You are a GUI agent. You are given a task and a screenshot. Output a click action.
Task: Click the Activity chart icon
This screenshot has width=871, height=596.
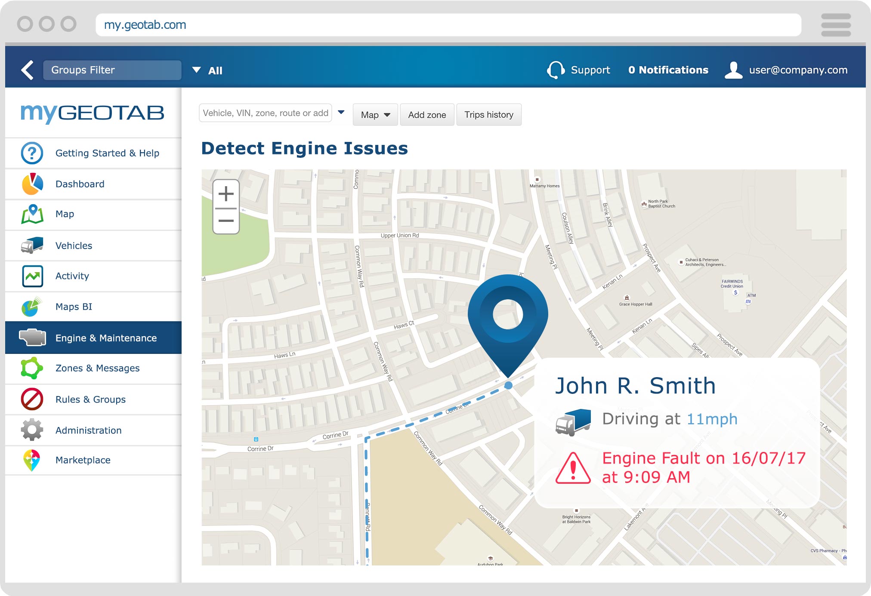click(32, 276)
